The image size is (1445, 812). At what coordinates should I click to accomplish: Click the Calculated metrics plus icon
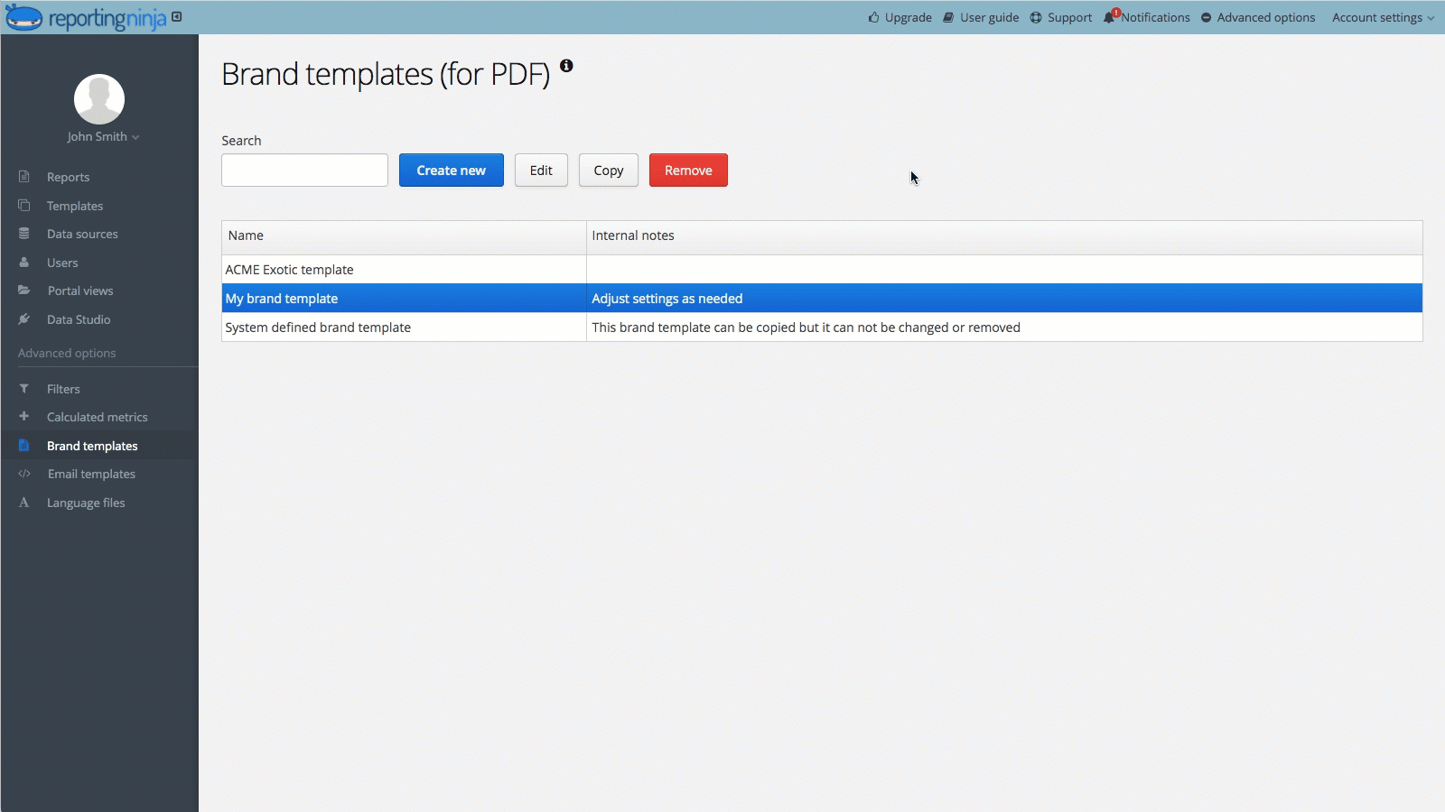[24, 417]
